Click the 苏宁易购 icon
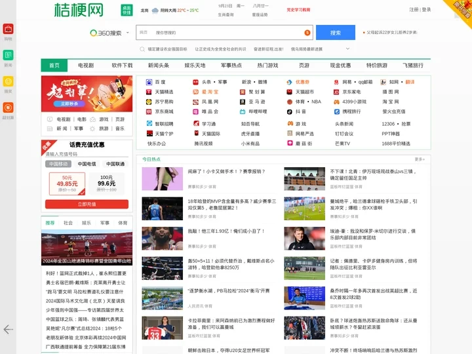The height and width of the screenshot is (354, 472). tap(149, 102)
